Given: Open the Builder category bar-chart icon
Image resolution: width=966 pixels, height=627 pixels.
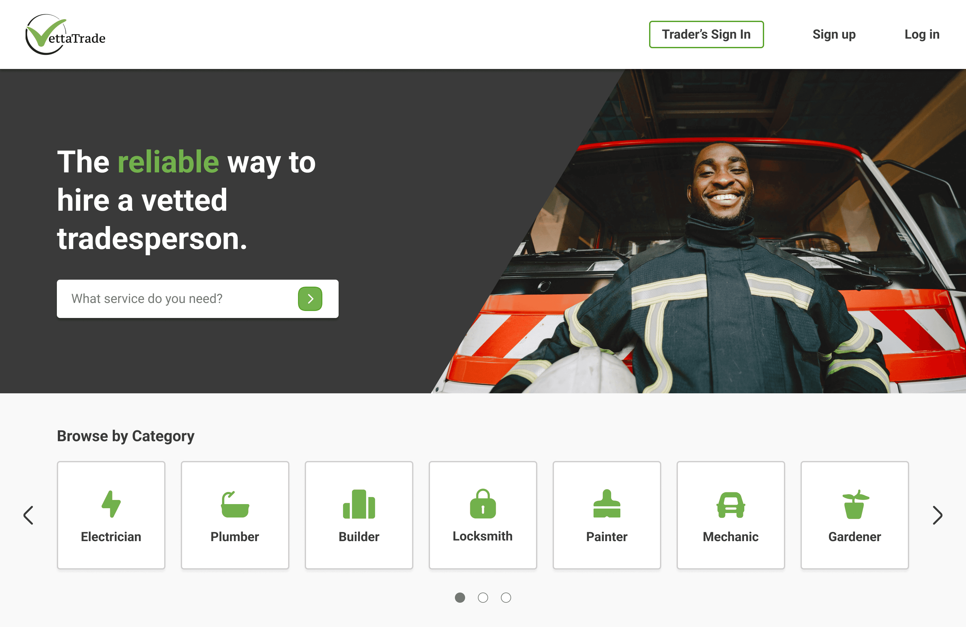Looking at the screenshot, I should (x=359, y=504).
